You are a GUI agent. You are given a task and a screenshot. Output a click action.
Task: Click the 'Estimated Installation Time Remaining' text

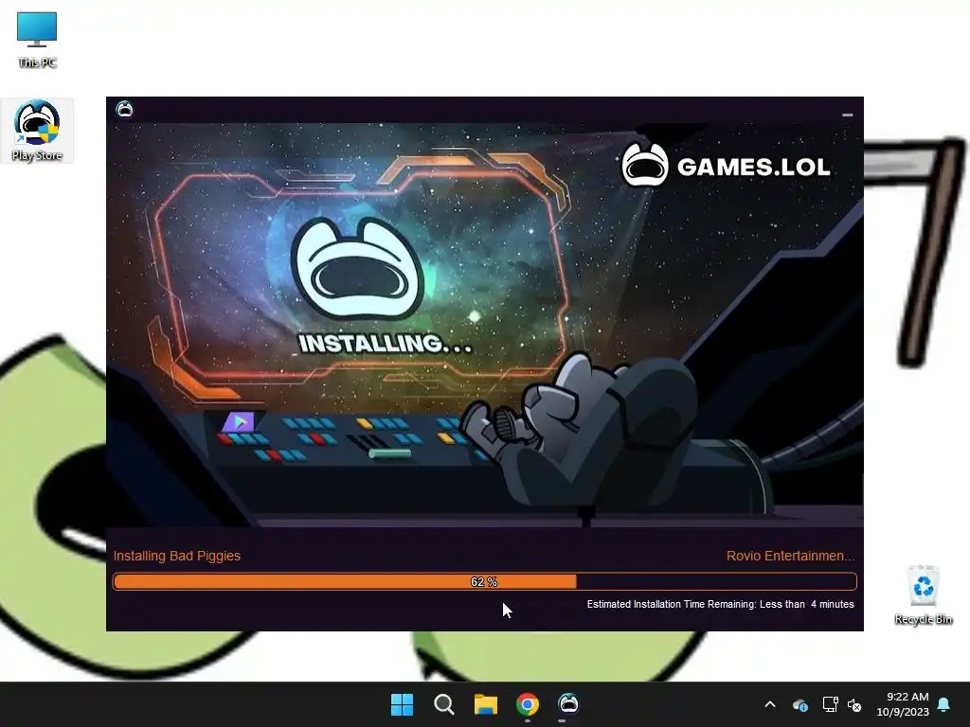click(720, 604)
